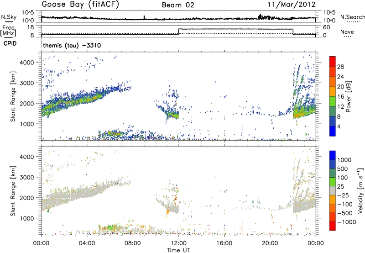Viewport: 365px width, 253px height.
Task: Click the 'Nave' legend label
Action: (347, 32)
